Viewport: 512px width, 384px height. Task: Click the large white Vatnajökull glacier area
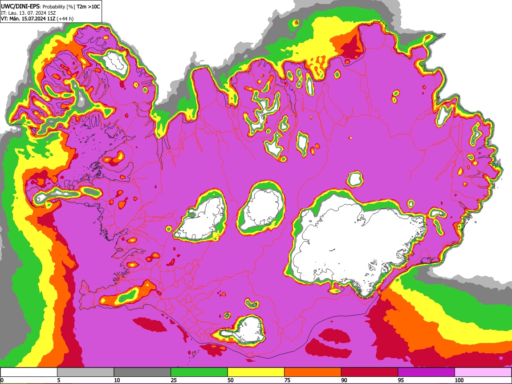(x=353, y=245)
